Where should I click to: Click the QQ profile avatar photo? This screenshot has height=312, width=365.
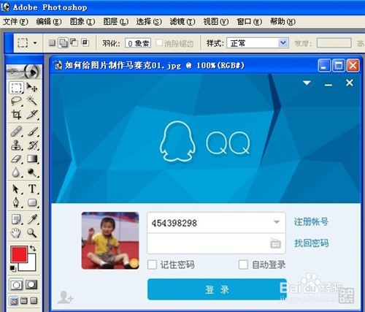(110, 240)
